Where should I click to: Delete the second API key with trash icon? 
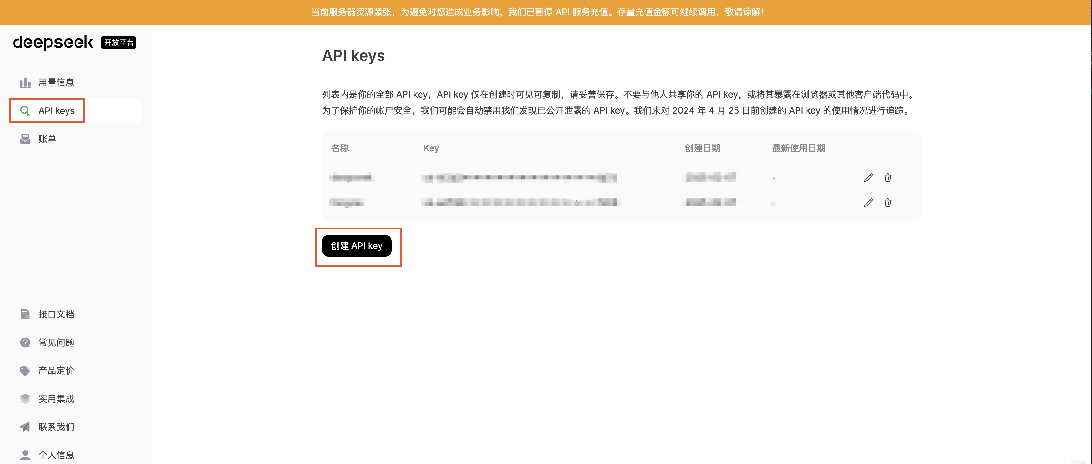[x=887, y=203]
